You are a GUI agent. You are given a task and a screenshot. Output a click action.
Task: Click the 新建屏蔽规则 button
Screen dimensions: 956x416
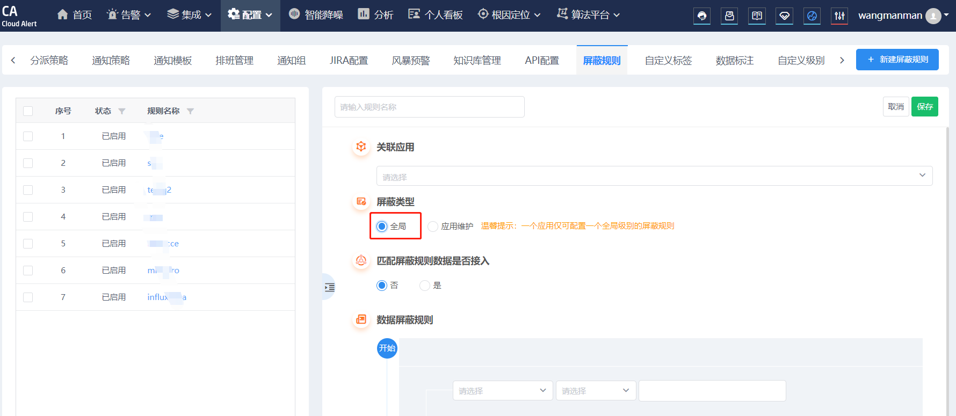point(897,60)
